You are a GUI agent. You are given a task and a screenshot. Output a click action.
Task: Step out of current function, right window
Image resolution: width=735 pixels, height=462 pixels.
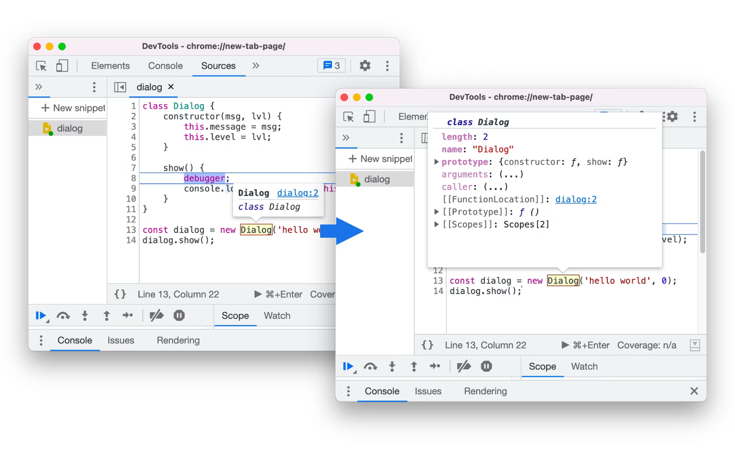414,367
